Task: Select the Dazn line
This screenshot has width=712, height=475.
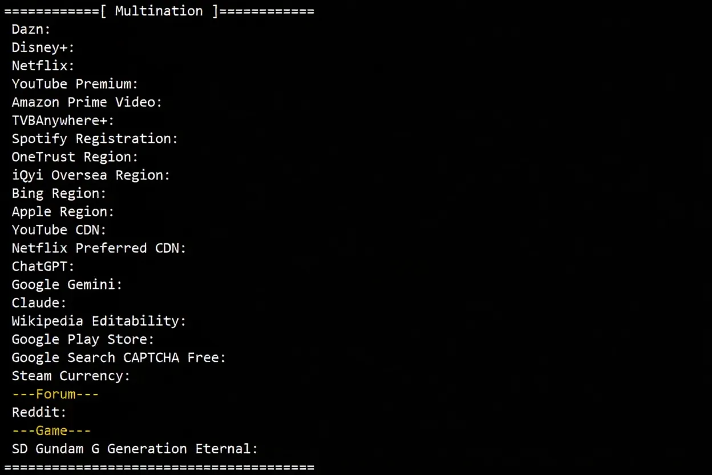Action: [x=31, y=29]
